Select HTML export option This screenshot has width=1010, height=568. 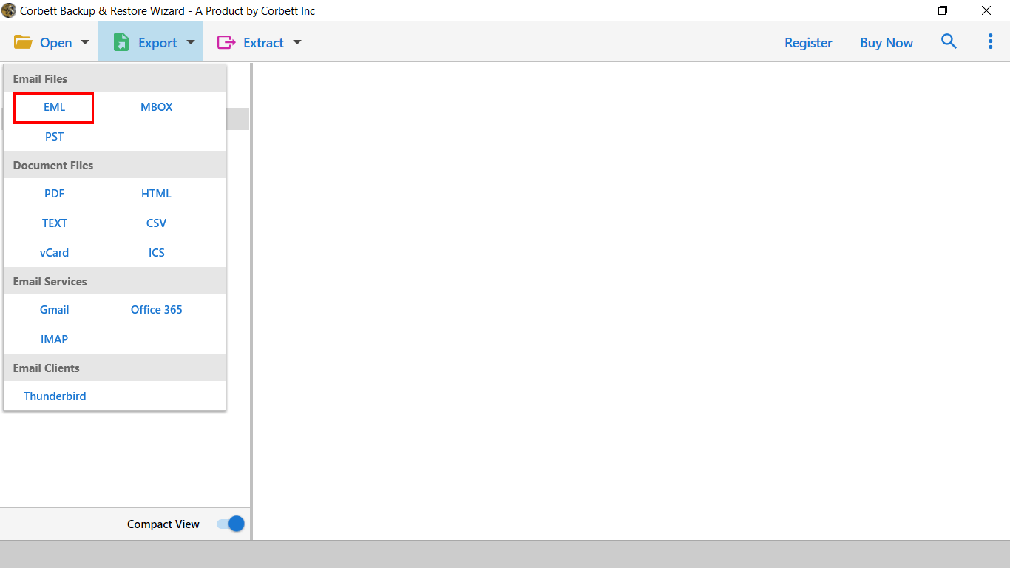tap(156, 194)
